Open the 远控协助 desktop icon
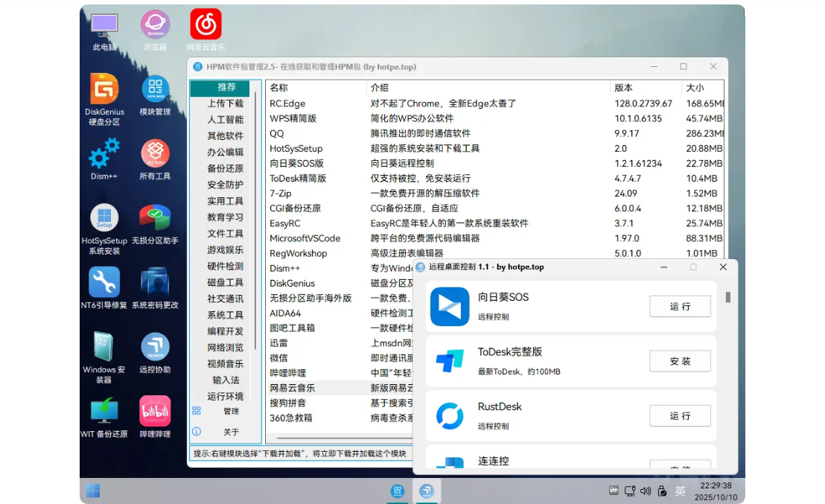825x504 pixels. point(155,353)
